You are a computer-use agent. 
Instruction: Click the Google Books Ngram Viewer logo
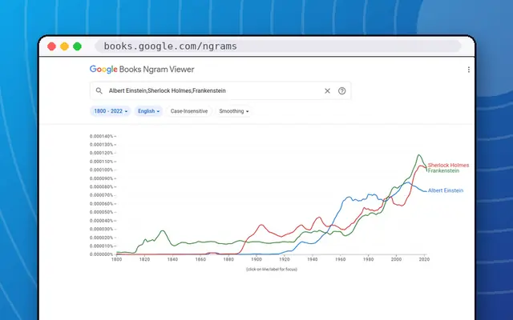pyautogui.click(x=142, y=70)
